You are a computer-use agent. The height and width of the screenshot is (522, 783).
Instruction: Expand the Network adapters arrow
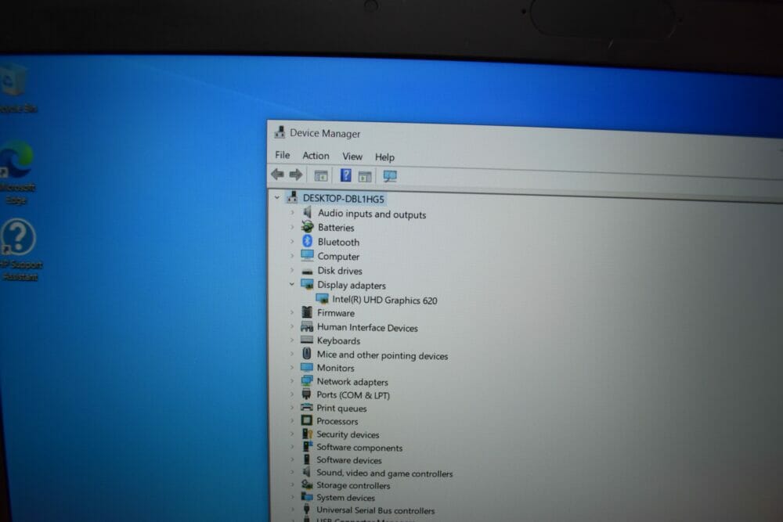(x=292, y=381)
